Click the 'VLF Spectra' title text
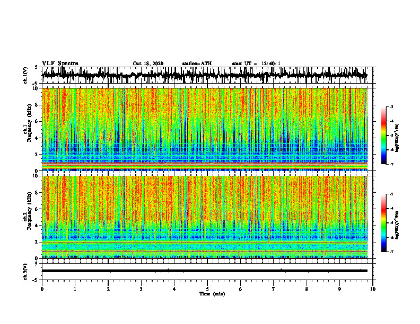420x324 pixels. pos(60,64)
